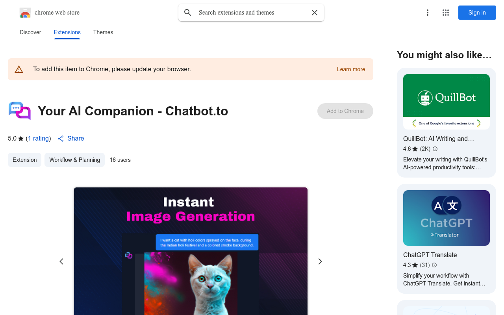Click the extension title Your AI Companion
This screenshot has width=504, height=315.
(x=133, y=111)
